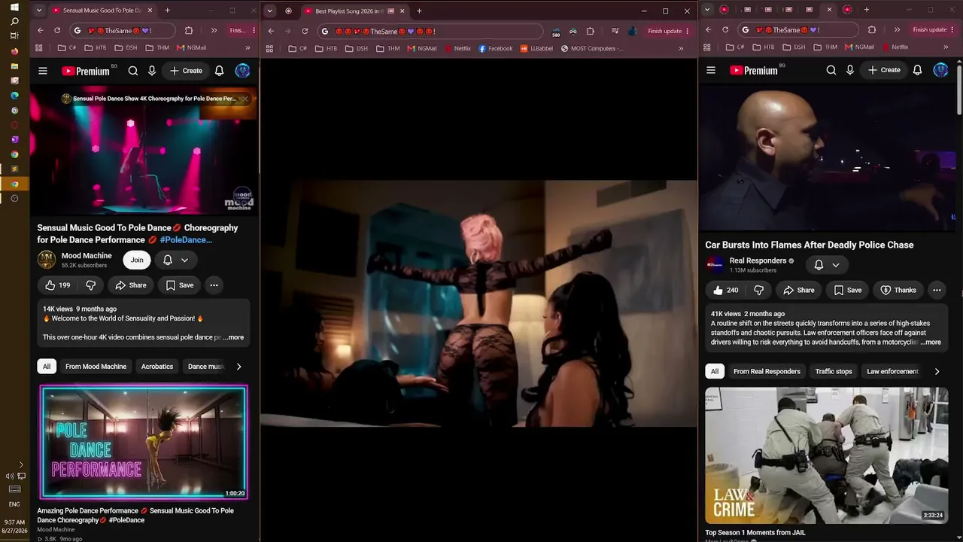The image size is (963, 542).
Task: Select the 'Traffic stops' filter chip
Action: pyautogui.click(x=834, y=371)
